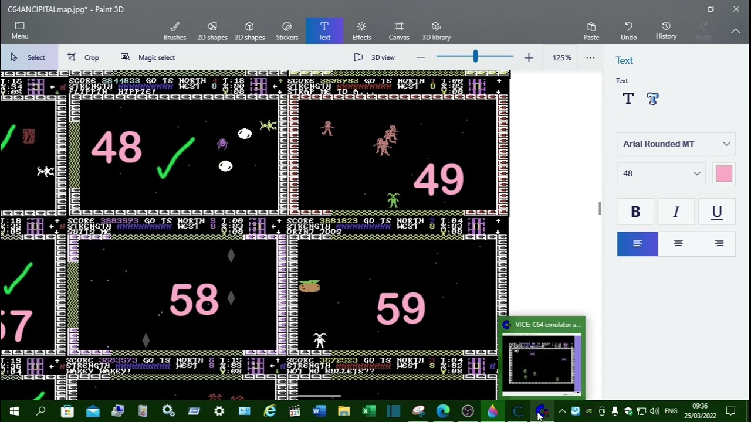
Task: Open Microsoft Edge from the taskbar
Action: 443,411
